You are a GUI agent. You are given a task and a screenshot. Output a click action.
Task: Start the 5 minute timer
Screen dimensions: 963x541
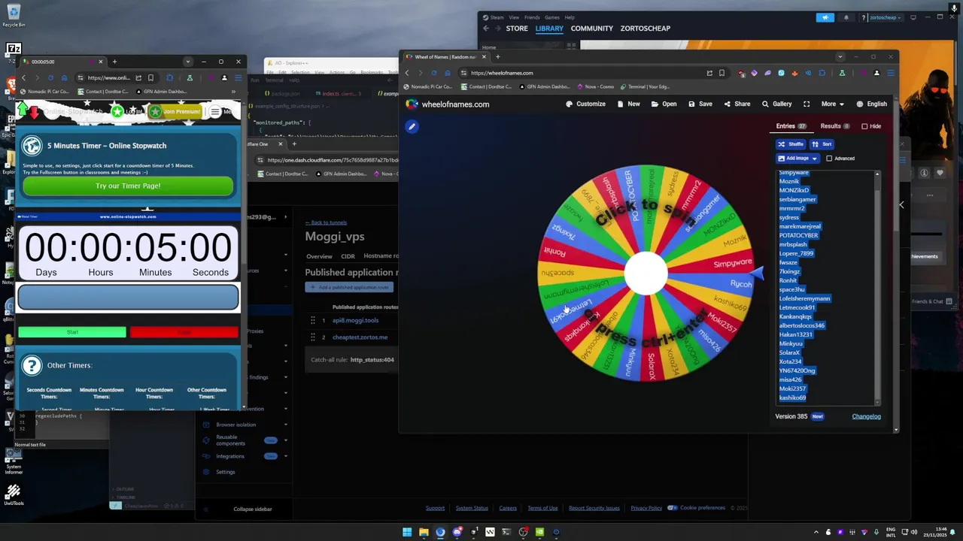pyautogui.click(x=72, y=332)
